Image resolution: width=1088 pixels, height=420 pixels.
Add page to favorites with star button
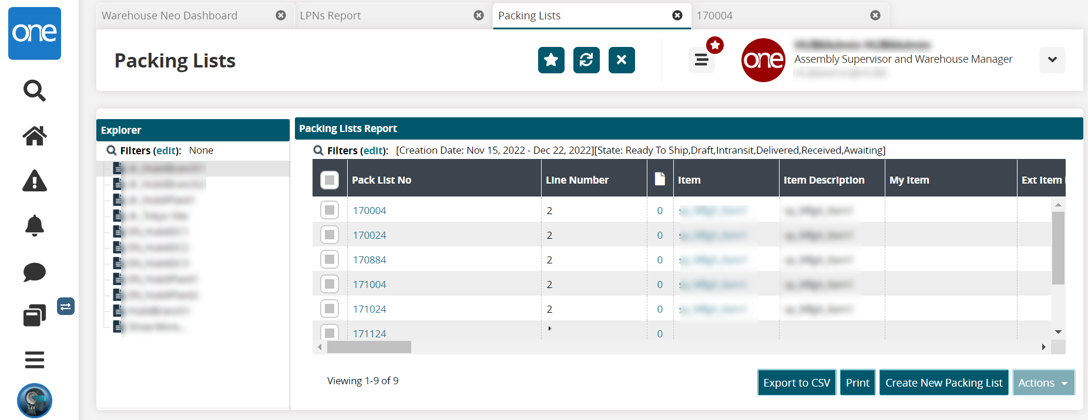coord(551,60)
